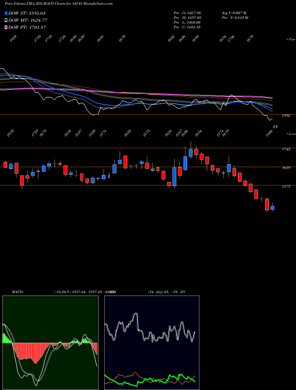Click the 1892 level label
The height and width of the screenshot is (390, 296).
coord(287,116)
